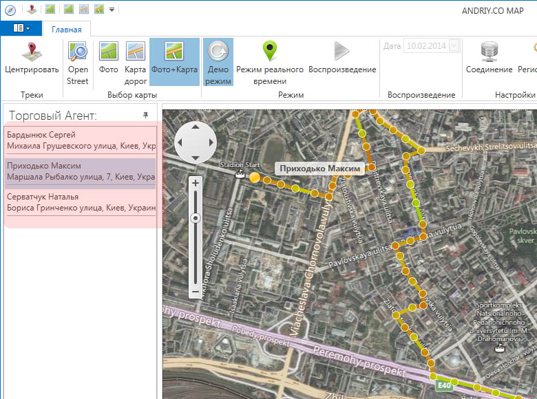Open the Соединение settings
This screenshot has height=399, width=537.
pos(489,58)
